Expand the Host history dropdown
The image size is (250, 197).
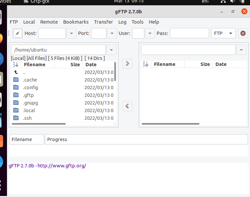click(71, 33)
